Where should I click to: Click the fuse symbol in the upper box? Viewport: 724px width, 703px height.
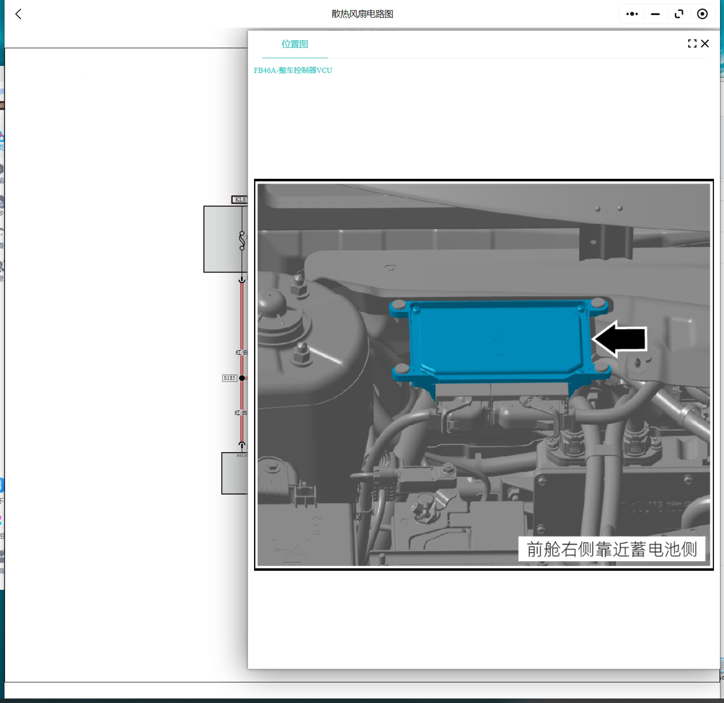pyautogui.click(x=242, y=240)
